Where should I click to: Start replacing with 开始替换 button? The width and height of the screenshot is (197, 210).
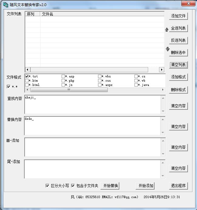click(110, 186)
